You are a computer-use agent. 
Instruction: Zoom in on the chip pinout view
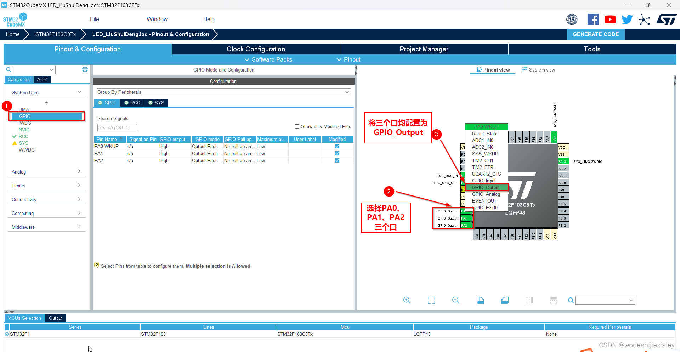407,300
